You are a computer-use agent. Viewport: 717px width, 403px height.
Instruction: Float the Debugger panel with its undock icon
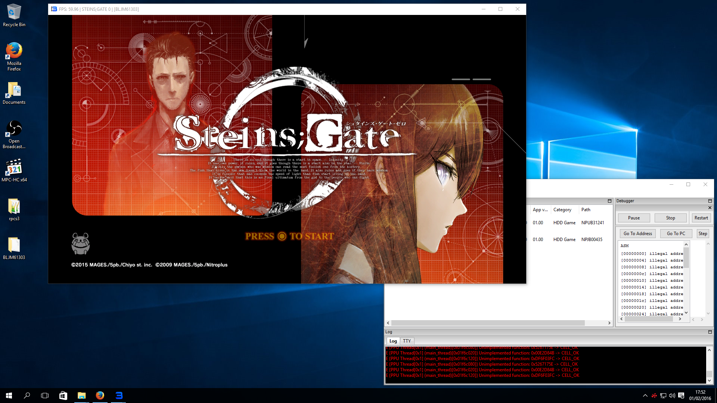point(710,201)
